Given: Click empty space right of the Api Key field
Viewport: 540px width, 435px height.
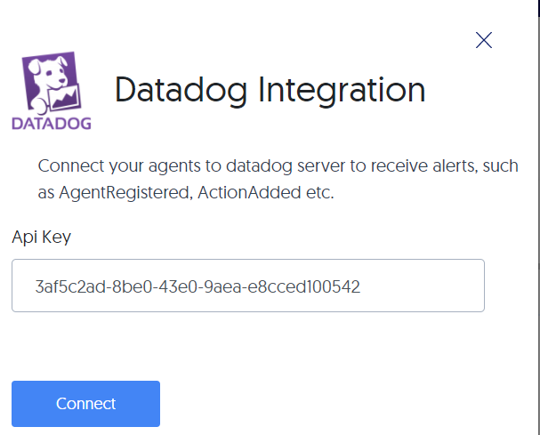Looking at the screenshot, I should tap(511, 286).
